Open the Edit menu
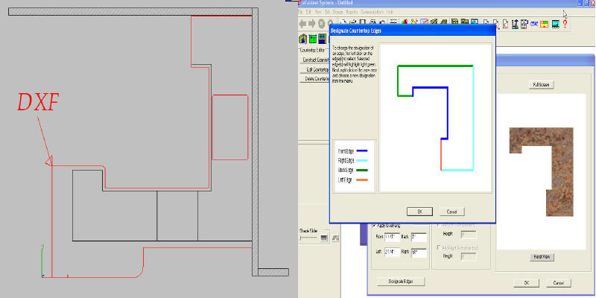 (x=308, y=12)
